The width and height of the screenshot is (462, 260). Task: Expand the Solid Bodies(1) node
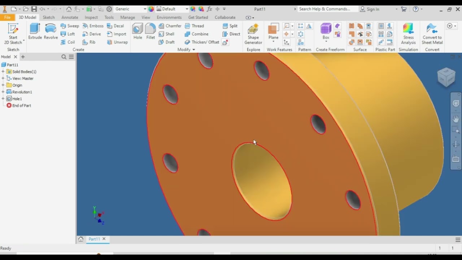3,71
